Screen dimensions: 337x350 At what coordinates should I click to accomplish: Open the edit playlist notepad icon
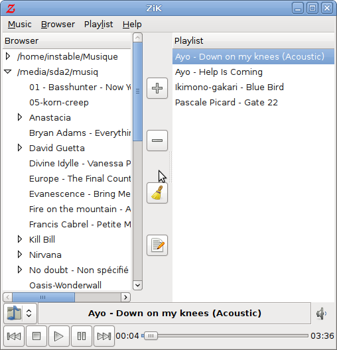point(157,245)
